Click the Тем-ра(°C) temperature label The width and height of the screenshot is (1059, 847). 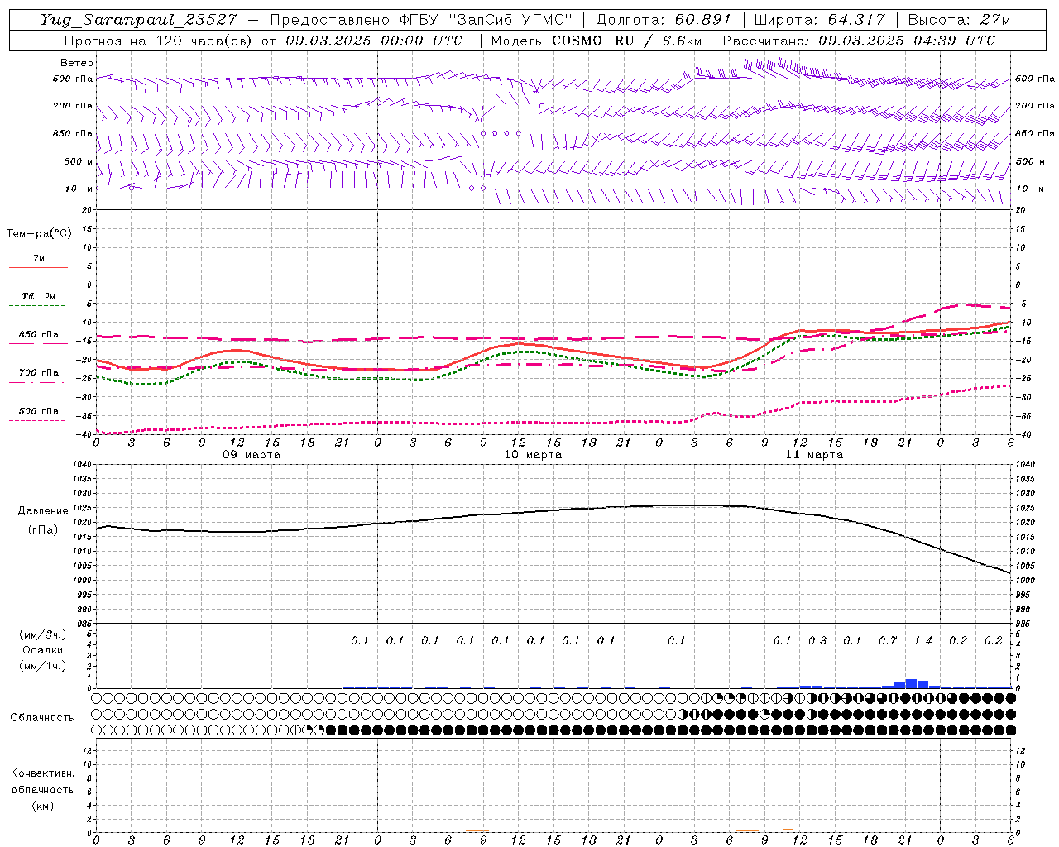point(39,234)
